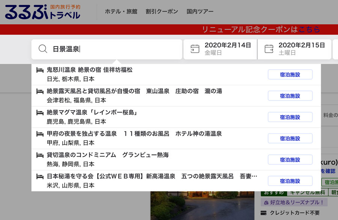Open check-out date 2020年2月15日
The image size is (338, 220).
294,49
